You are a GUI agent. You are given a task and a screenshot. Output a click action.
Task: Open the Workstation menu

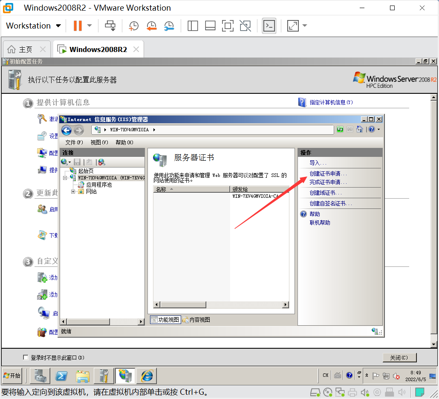[33, 26]
